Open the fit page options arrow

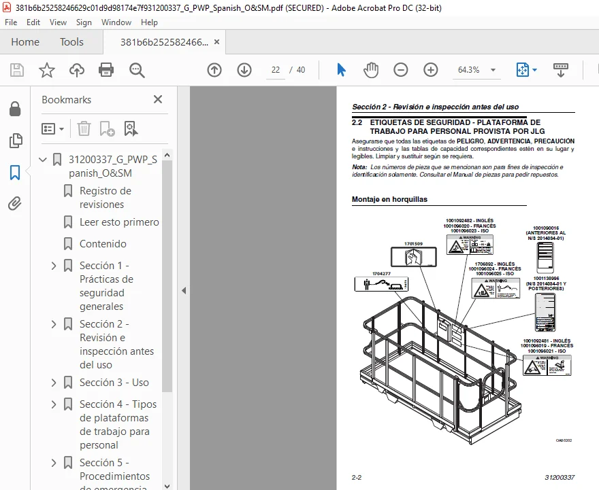[535, 70]
